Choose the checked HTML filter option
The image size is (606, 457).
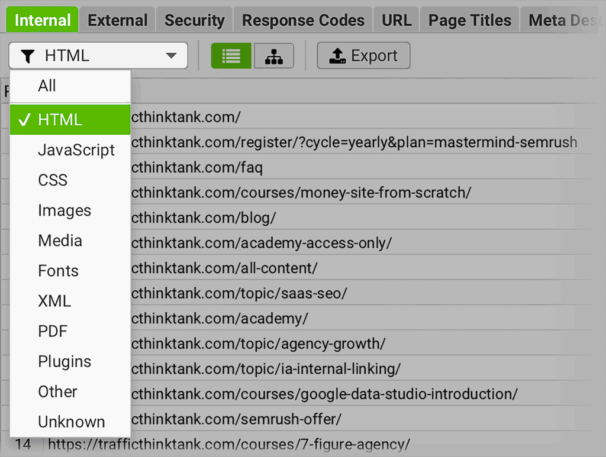point(60,119)
